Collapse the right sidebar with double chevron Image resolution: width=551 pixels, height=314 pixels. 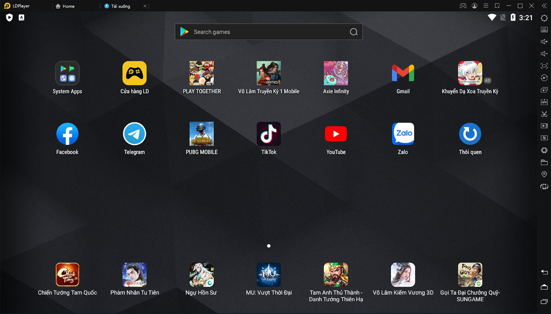click(544, 6)
